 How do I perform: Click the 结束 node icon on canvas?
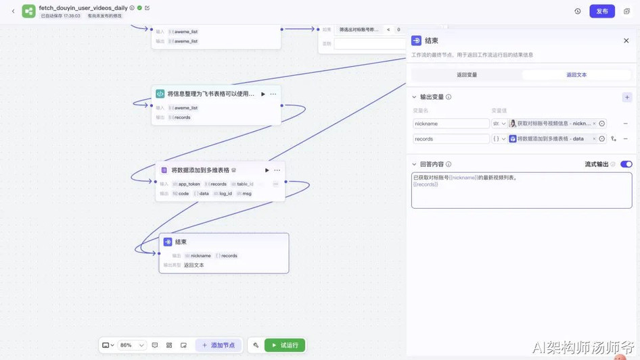pos(168,242)
